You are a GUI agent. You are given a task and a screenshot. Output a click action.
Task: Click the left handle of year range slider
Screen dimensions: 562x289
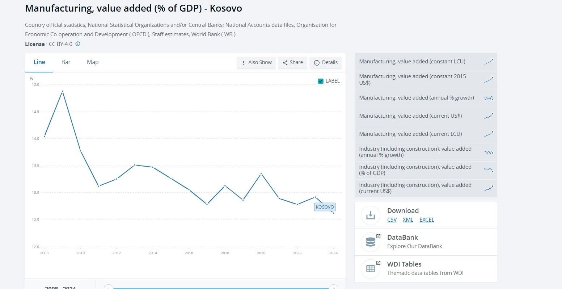click(x=109, y=288)
